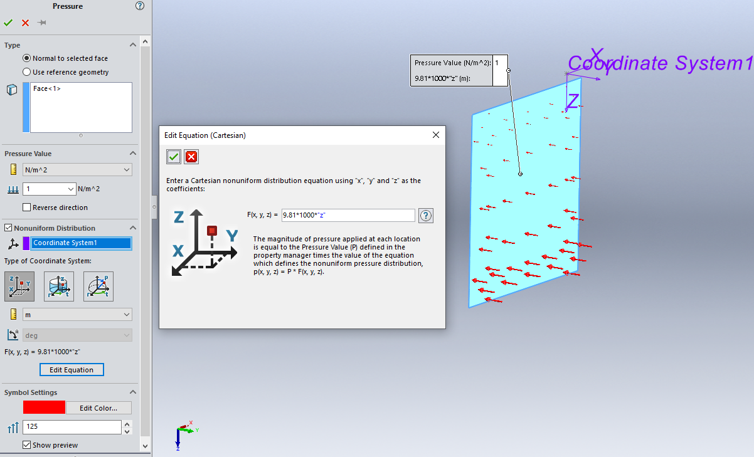
Task: Click the red X cancel in Pressure panel
Action: tap(25, 23)
